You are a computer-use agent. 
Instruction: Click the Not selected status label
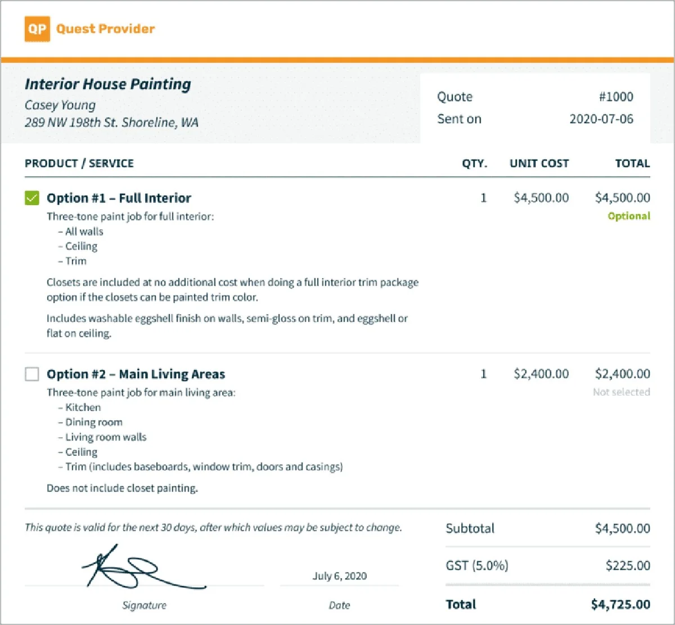click(621, 392)
